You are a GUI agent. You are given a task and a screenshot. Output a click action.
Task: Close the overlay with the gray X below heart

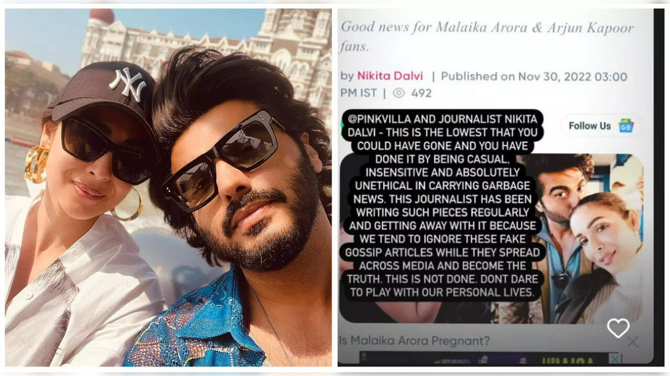[x=632, y=343]
